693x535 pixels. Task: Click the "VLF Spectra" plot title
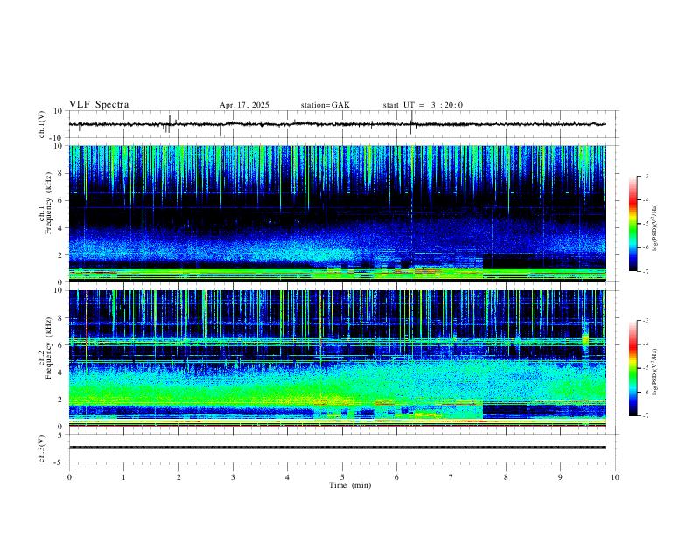click(99, 105)
